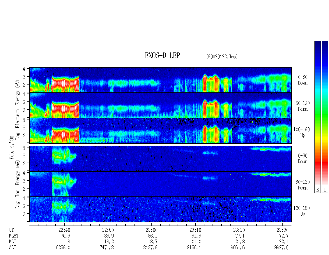Select the Log Electron Energy (eV) axis label
329x255 pixels.
[17, 109]
